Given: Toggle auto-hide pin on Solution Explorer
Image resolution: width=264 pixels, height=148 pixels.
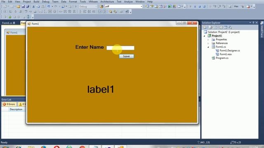Looking at the screenshot, I should [x=253, y=23].
